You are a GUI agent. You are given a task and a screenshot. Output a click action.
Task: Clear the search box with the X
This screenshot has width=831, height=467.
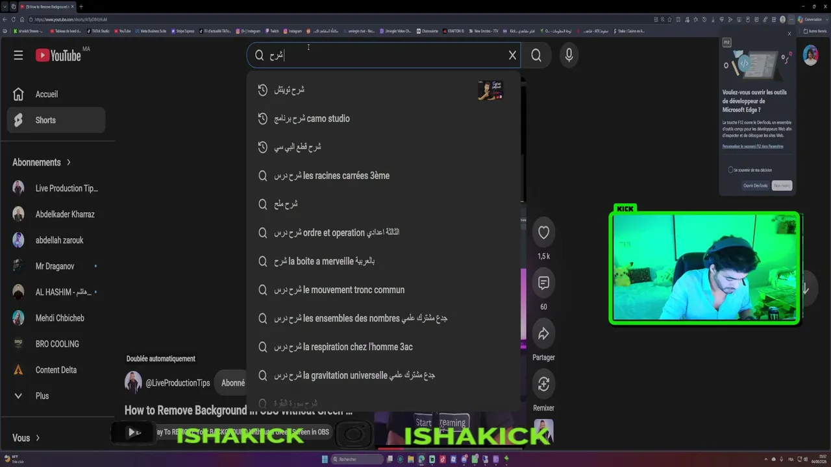pos(512,55)
